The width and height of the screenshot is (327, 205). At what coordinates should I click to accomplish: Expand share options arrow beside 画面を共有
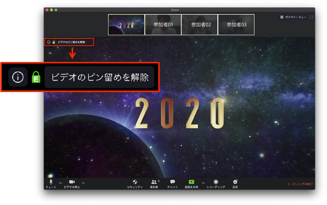point(203,183)
